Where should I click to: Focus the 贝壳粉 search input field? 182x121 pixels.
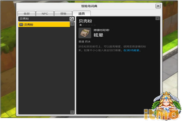pyautogui.click(x=44, y=19)
